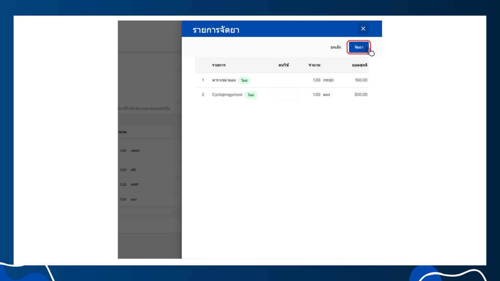Screen dimensions: 500x281
Task: Select the พาราเซตามอล item name
Action: coord(224,80)
